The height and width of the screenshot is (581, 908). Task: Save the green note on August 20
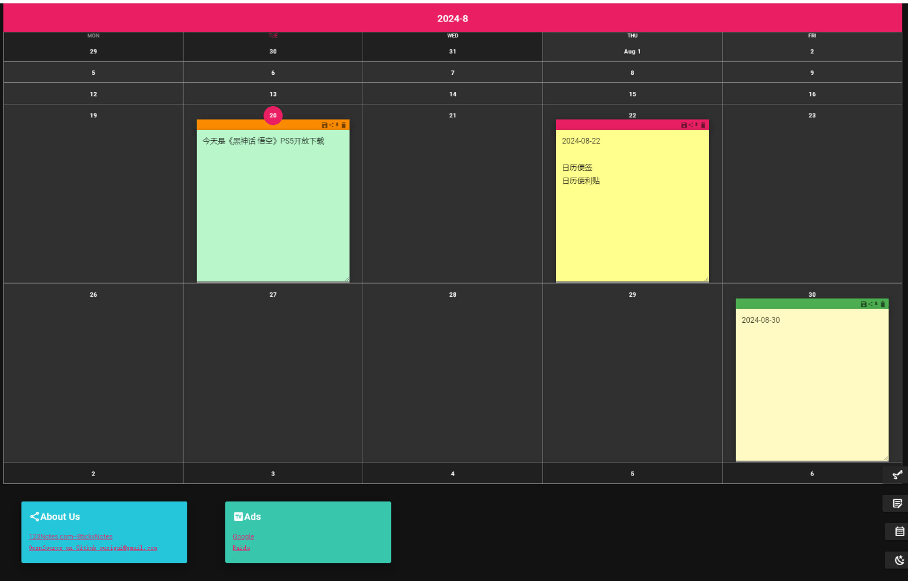click(x=325, y=125)
